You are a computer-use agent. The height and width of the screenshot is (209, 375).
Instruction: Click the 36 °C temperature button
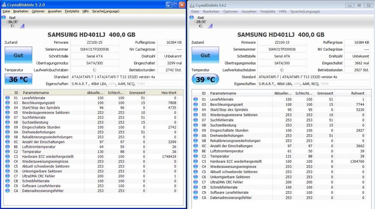click(x=18, y=79)
